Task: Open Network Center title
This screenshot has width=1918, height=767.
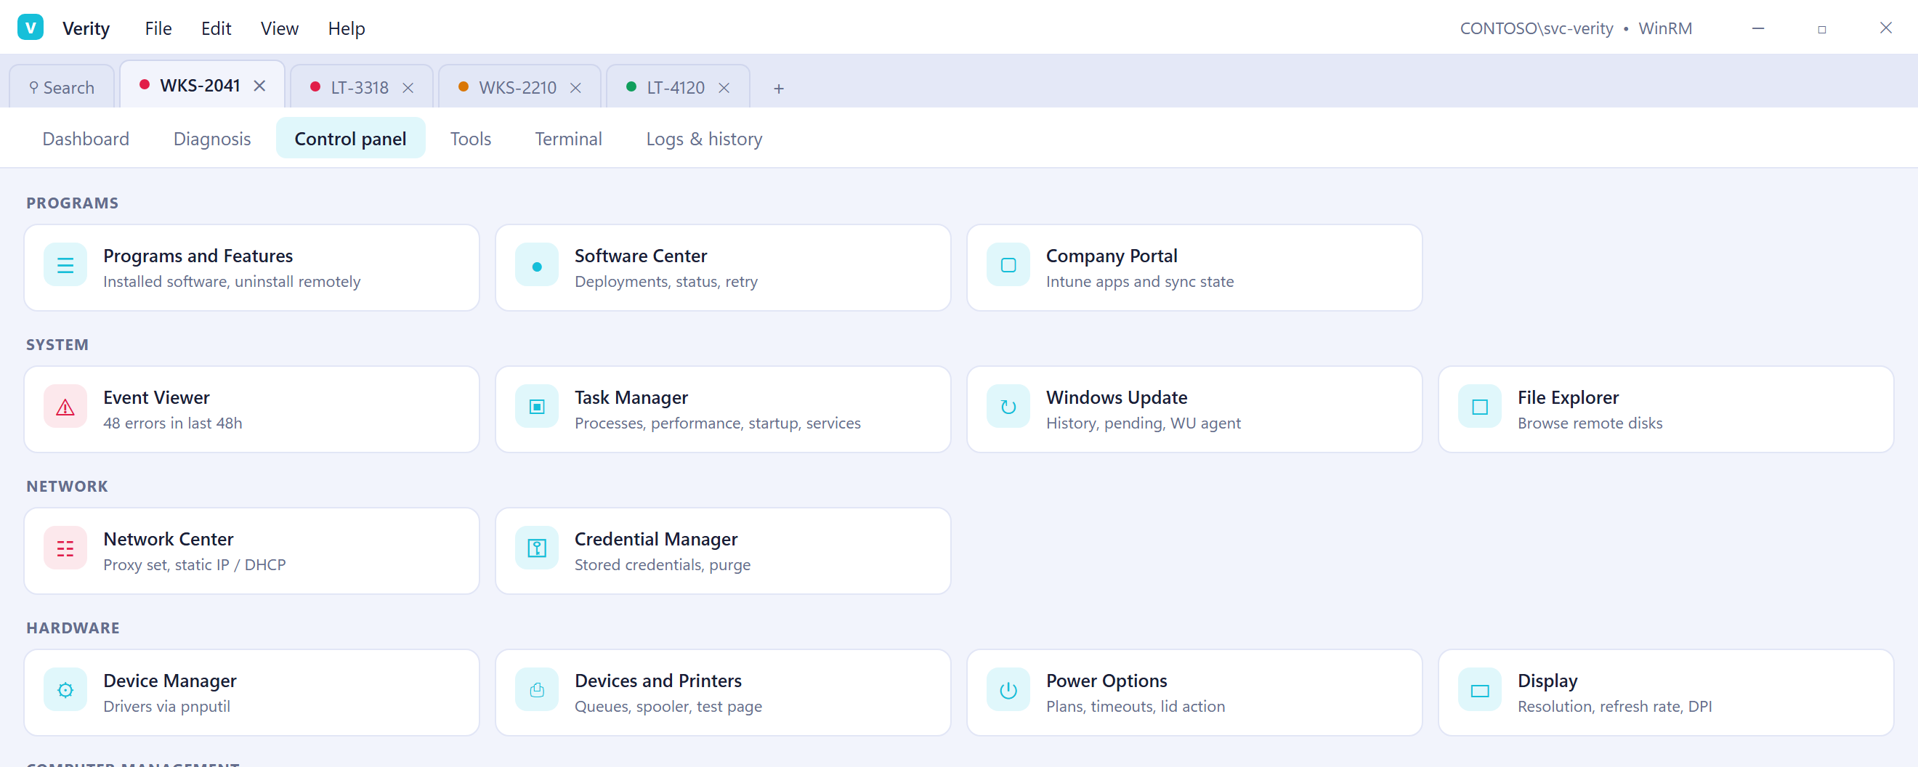Action: (169, 538)
